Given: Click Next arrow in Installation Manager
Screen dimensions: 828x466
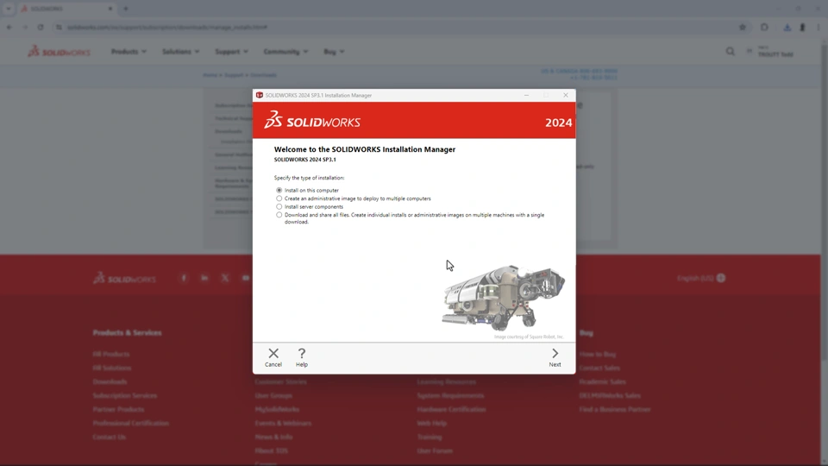Looking at the screenshot, I should 555,357.
